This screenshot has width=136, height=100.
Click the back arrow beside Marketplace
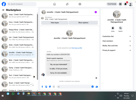[x=3, y=10]
